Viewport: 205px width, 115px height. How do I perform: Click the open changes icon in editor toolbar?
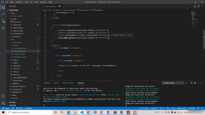coord(195,6)
